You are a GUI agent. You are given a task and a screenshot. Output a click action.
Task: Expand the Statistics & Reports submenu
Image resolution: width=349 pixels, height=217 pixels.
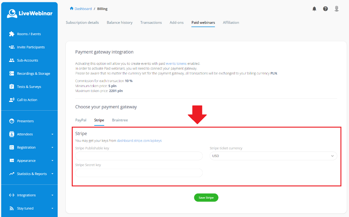(52, 174)
